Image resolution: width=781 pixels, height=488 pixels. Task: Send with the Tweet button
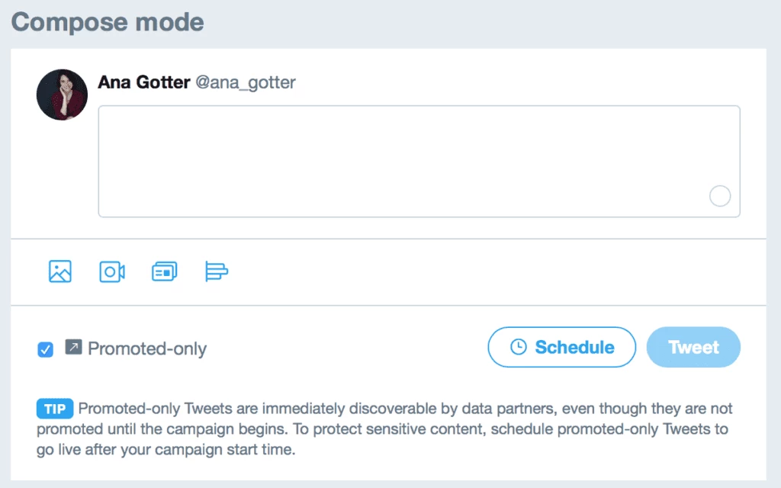point(693,347)
